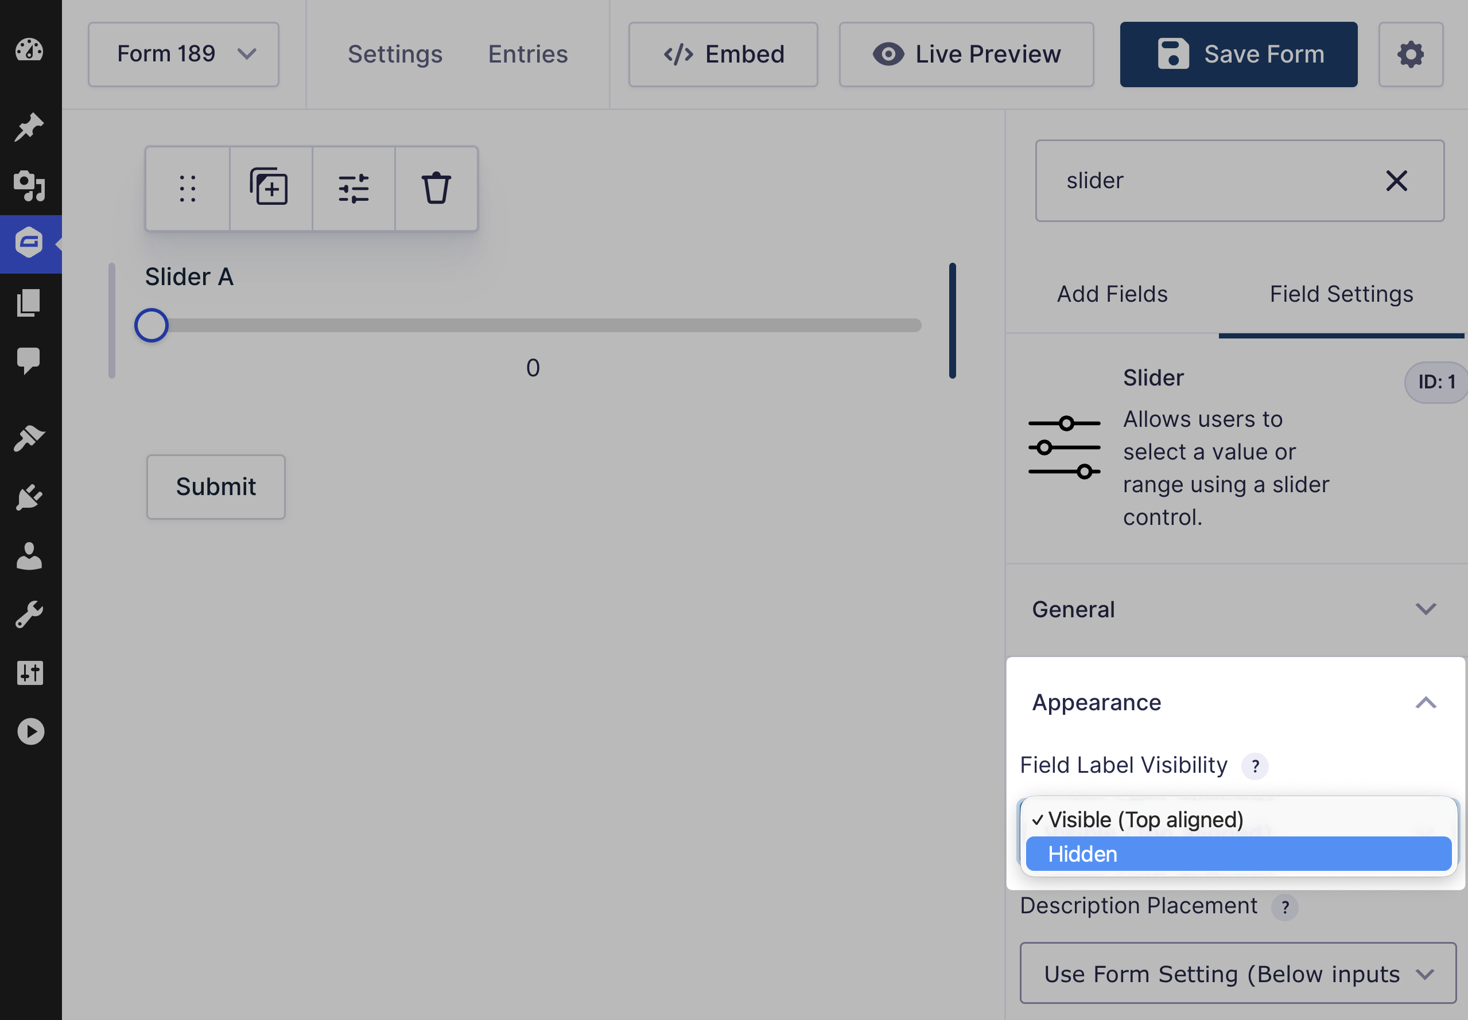Image resolution: width=1468 pixels, height=1020 pixels.
Task: Open Media library in sidebar
Action: point(29,185)
